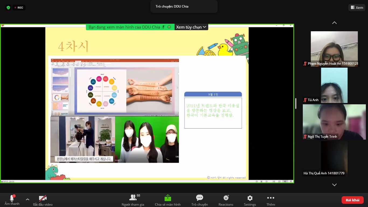Click the Xem view layout button
The height and width of the screenshot is (207, 368).
357,8
